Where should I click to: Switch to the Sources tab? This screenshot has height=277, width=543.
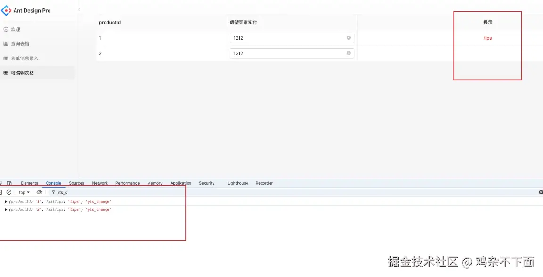point(76,183)
